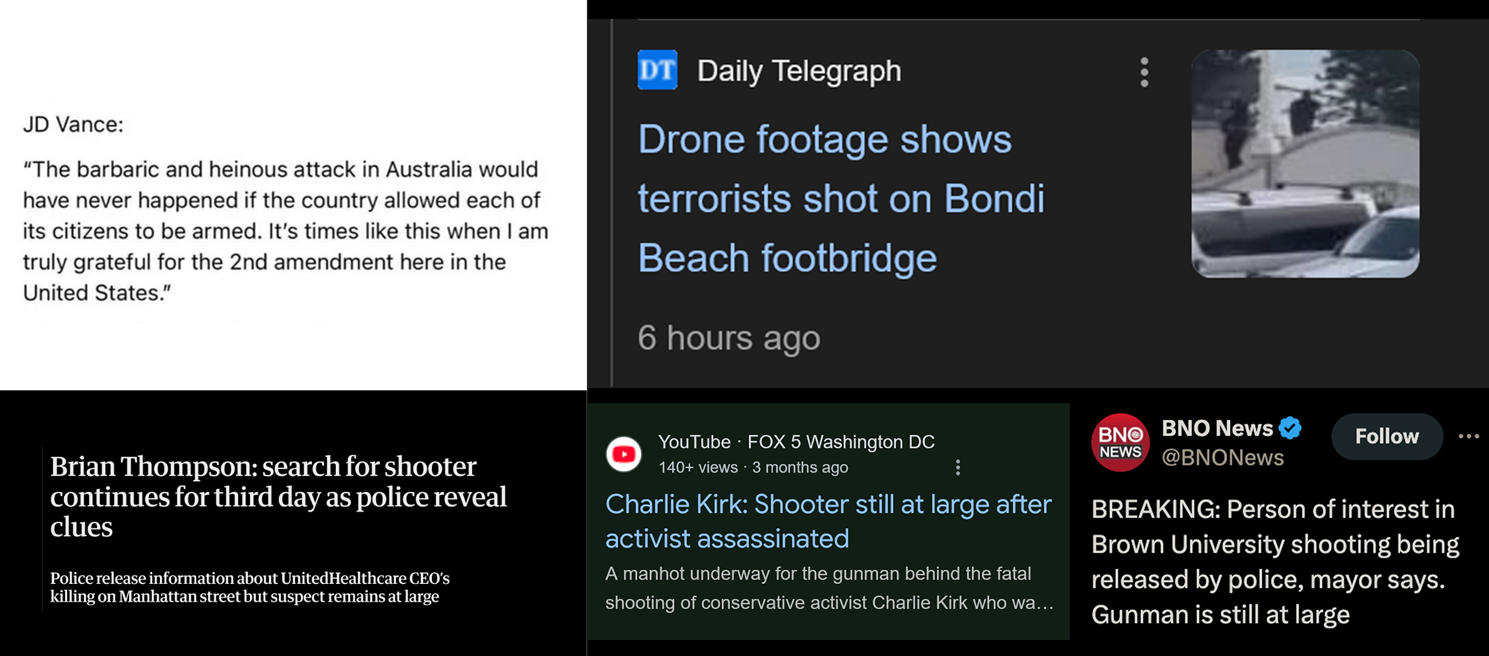Click the BNO News verified badge

pyautogui.click(x=1290, y=428)
